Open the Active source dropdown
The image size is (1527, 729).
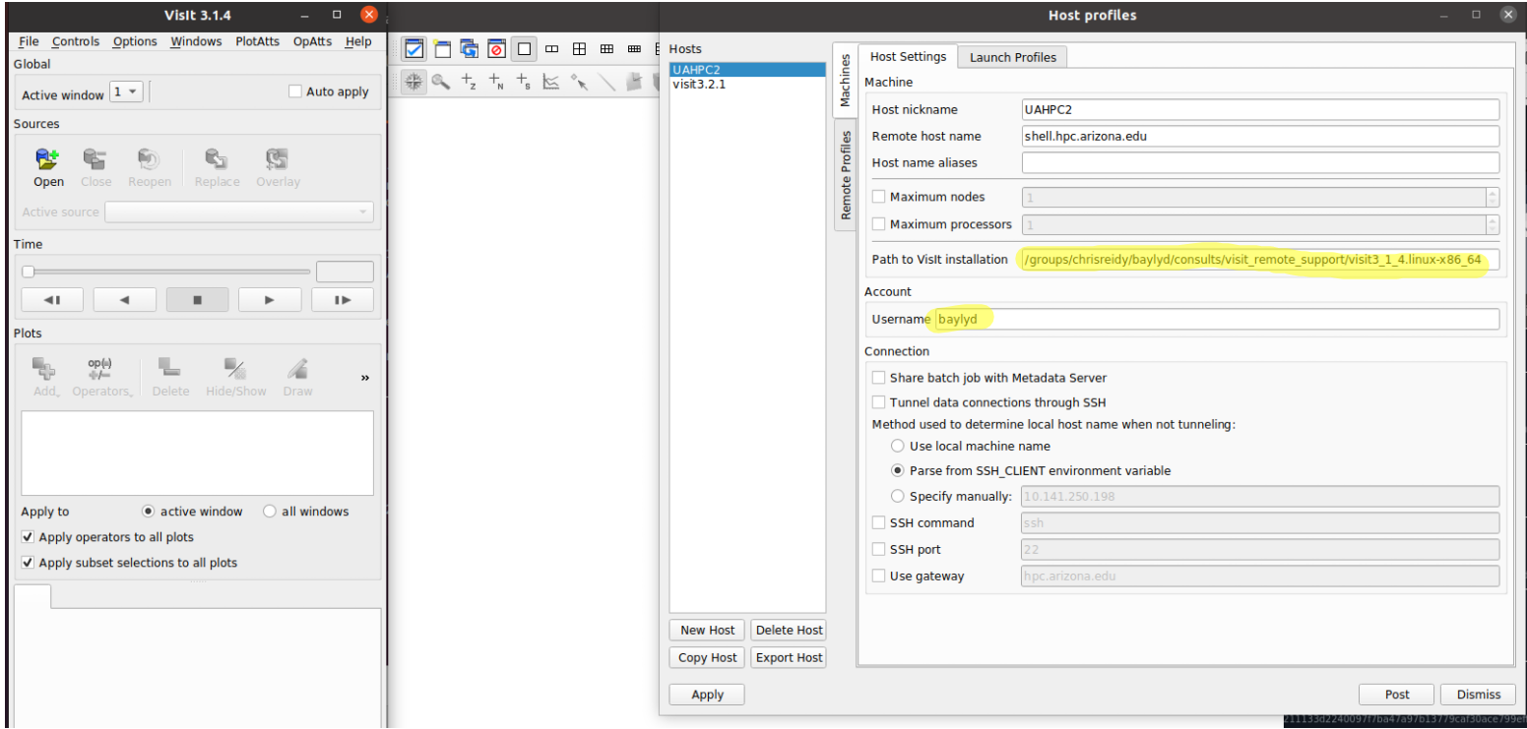(x=239, y=212)
